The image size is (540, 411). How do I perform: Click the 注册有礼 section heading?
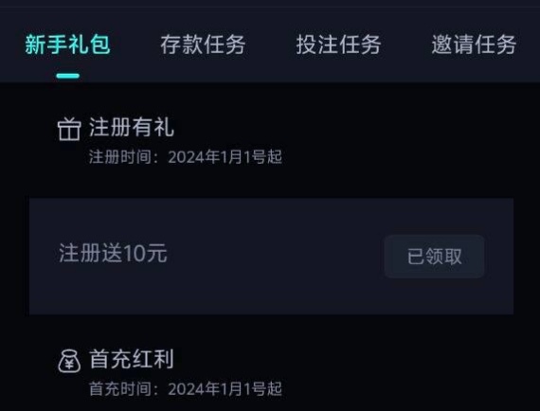132,127
